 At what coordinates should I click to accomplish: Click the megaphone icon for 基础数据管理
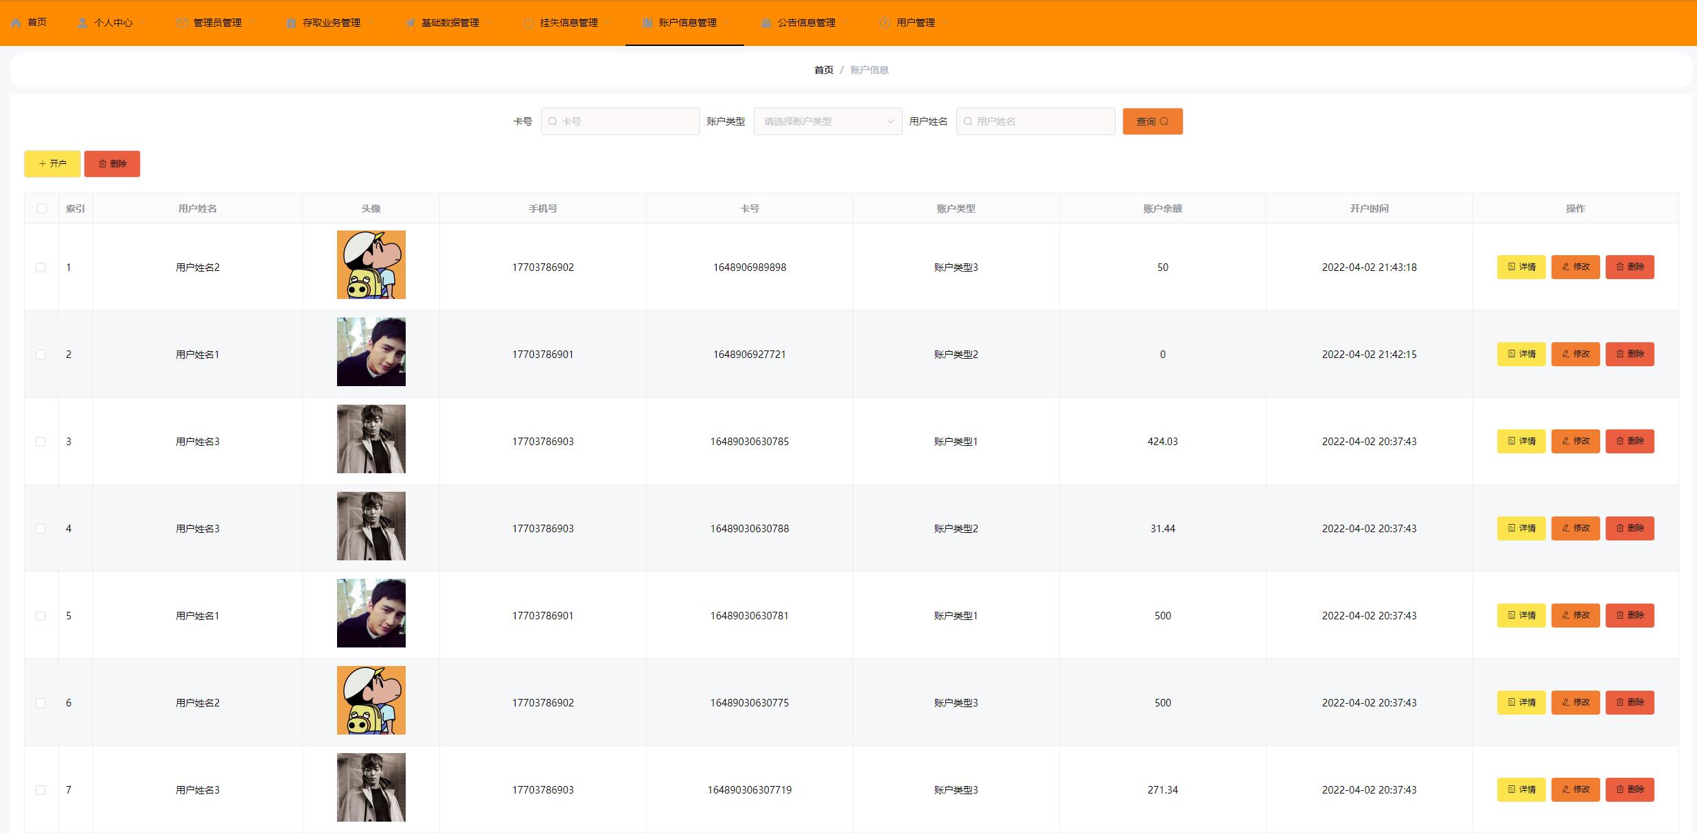(410, 23)
